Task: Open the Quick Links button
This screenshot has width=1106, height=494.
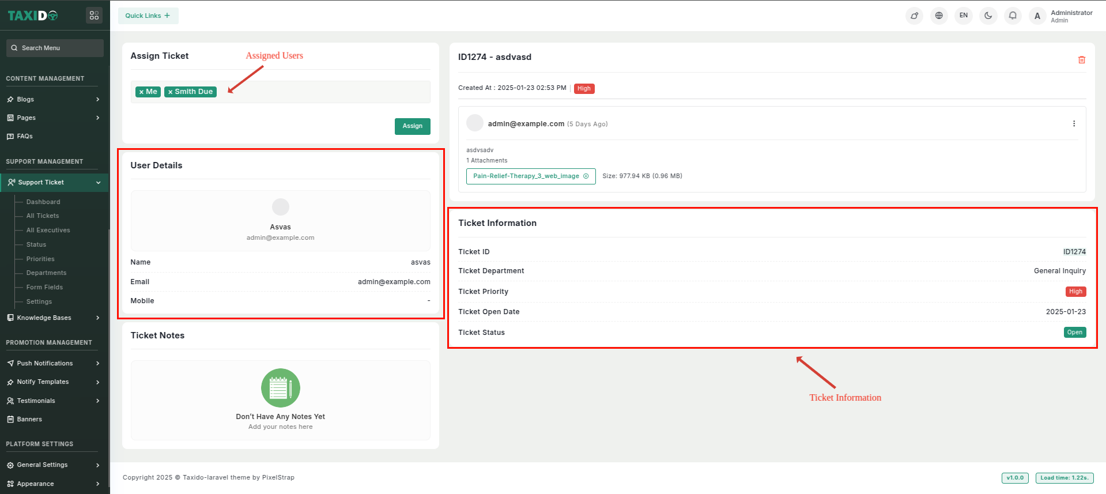Action: tap(148, 16)
